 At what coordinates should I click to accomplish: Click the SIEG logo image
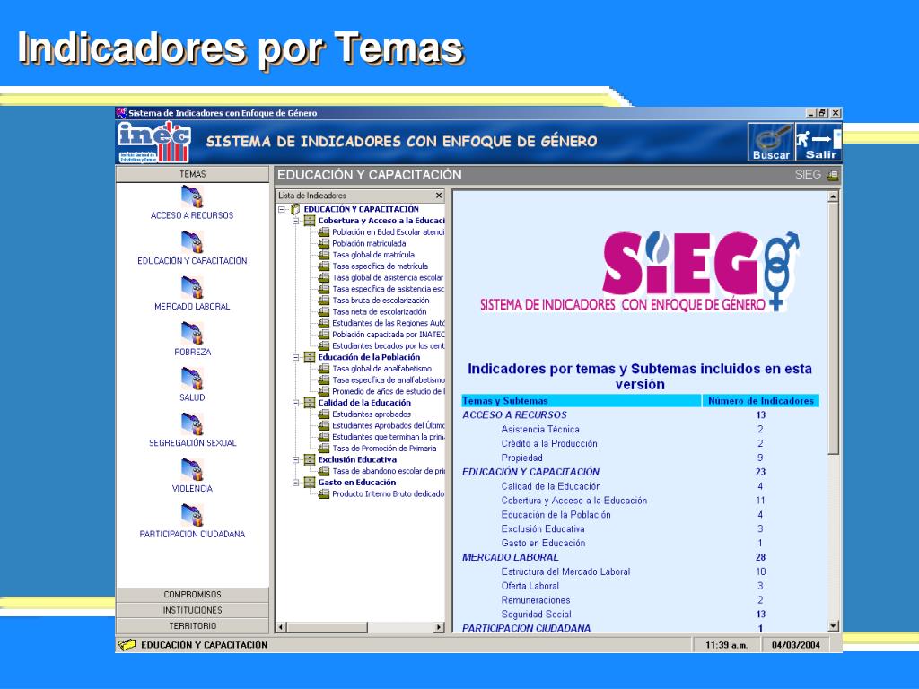[x=641, y=271]
